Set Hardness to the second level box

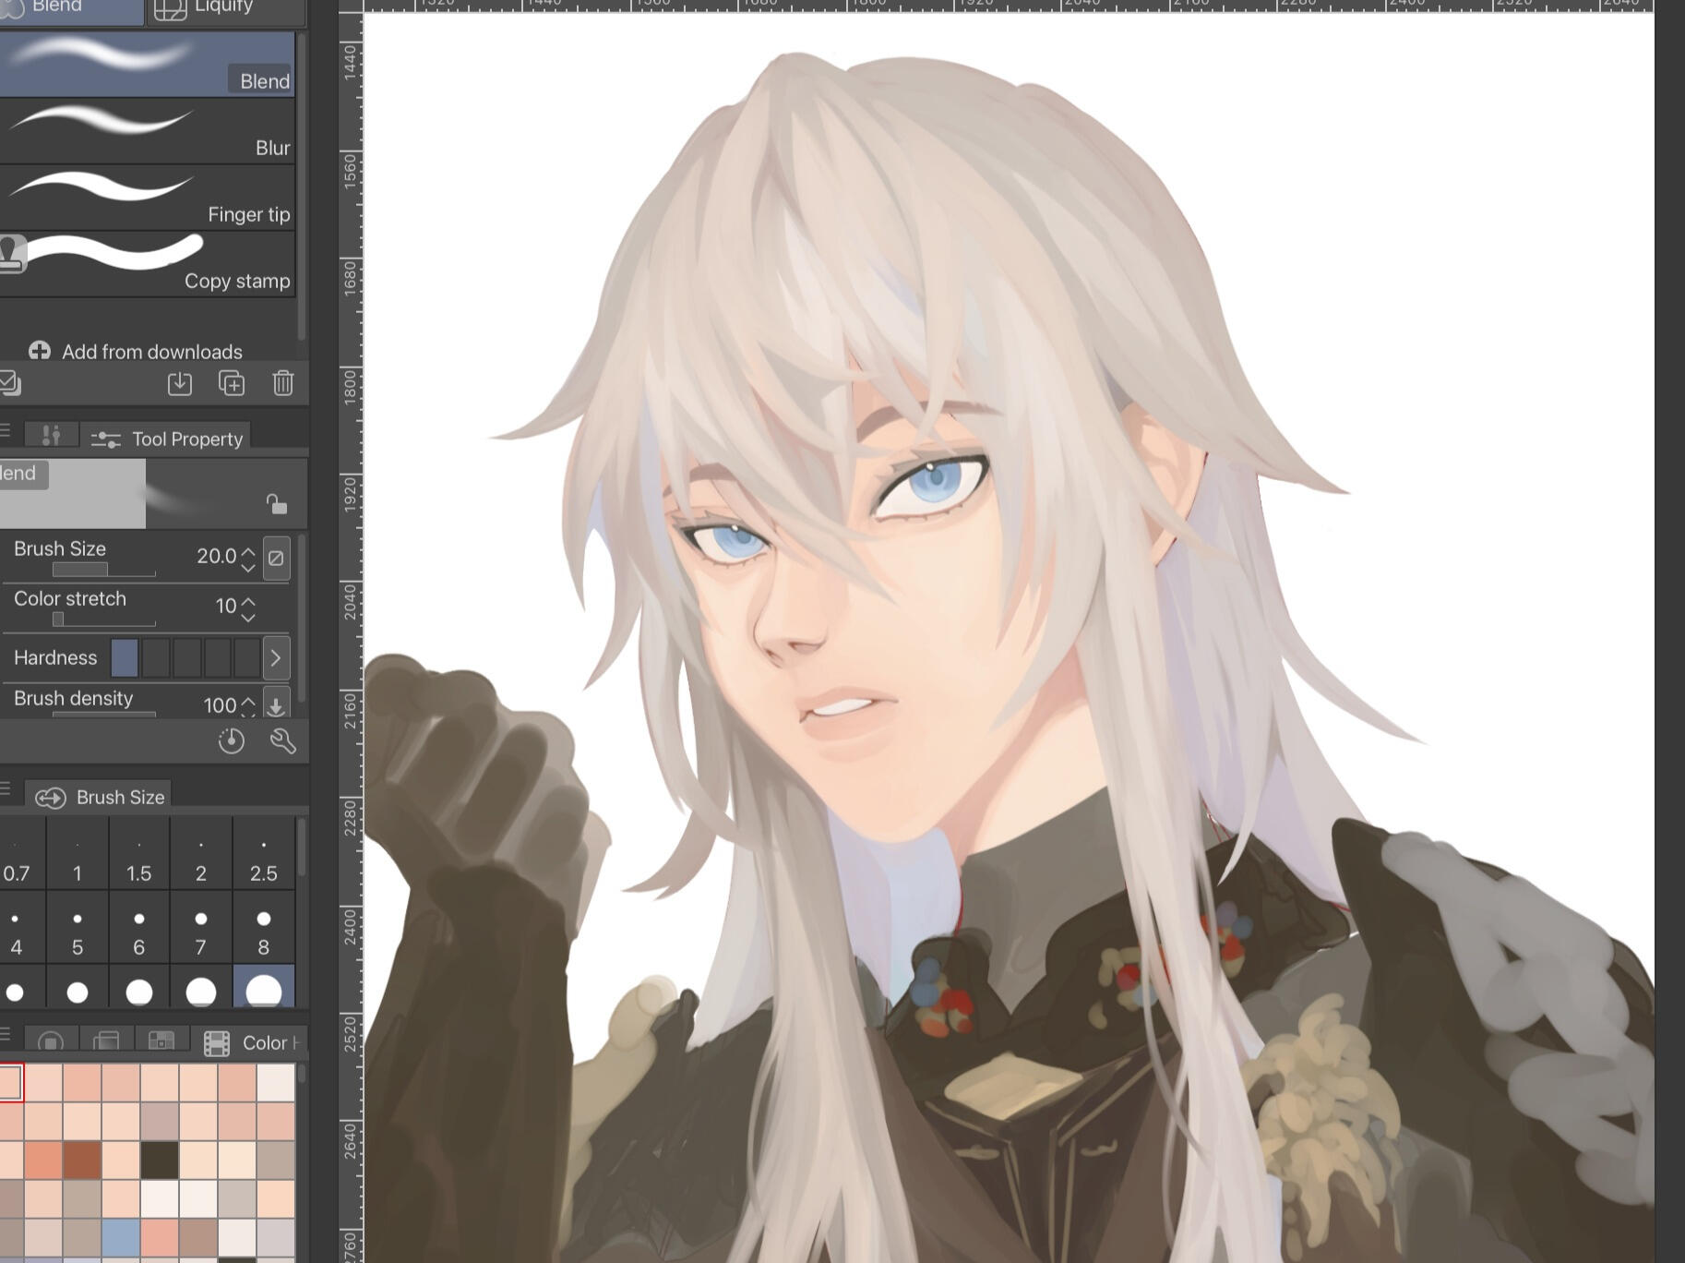(x=156, y=658)
